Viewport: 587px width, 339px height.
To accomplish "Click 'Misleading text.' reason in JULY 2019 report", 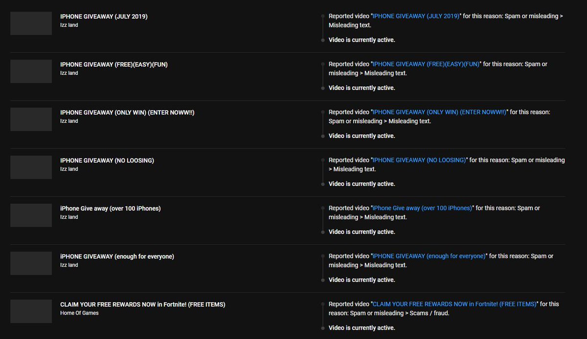I will pyautogui.click(x=350, y=25).
